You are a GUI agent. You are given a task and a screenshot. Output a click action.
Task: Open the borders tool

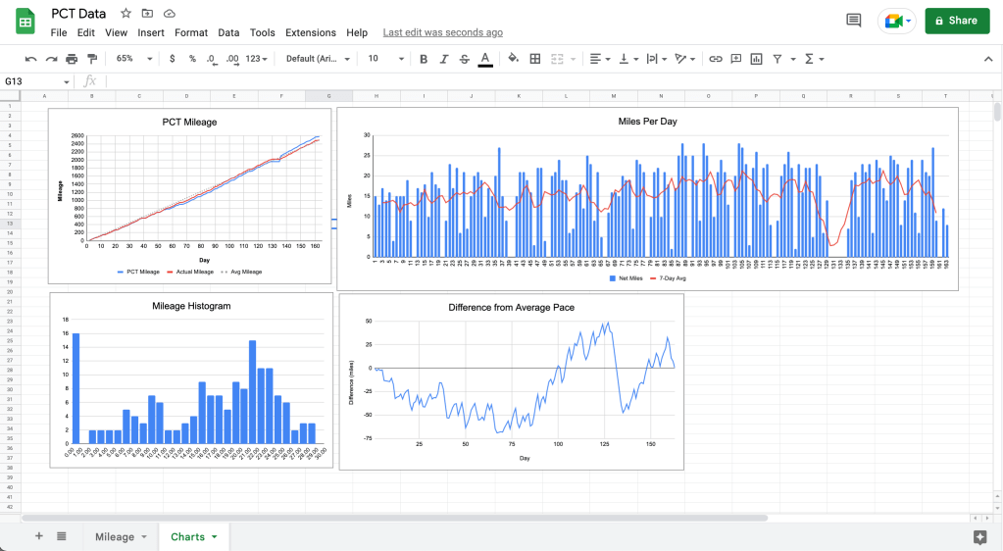coord(535,59)
